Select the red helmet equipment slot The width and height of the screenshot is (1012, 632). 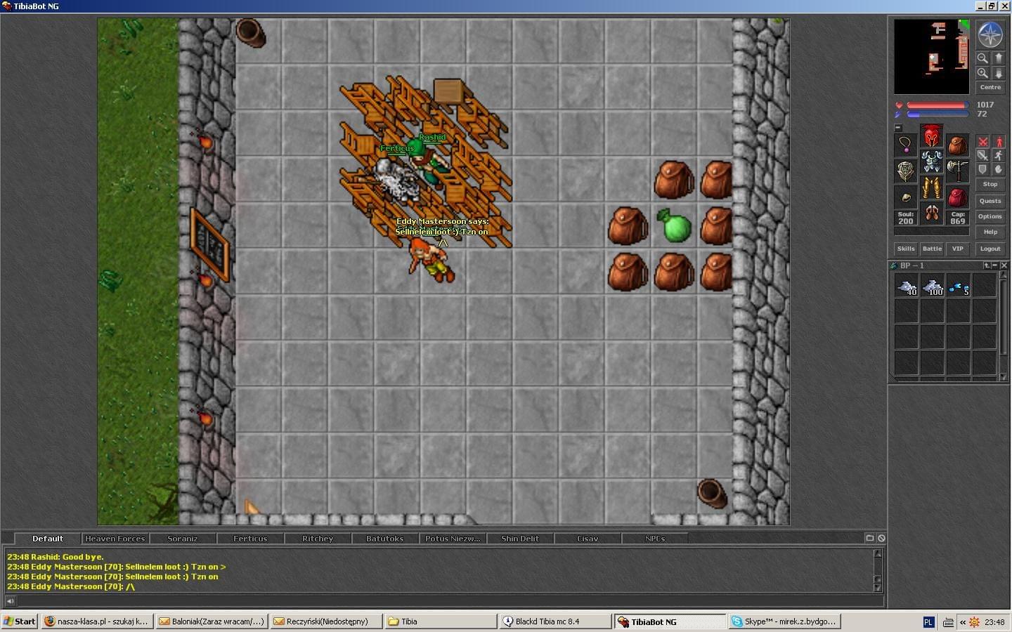(x=932, y=136)
